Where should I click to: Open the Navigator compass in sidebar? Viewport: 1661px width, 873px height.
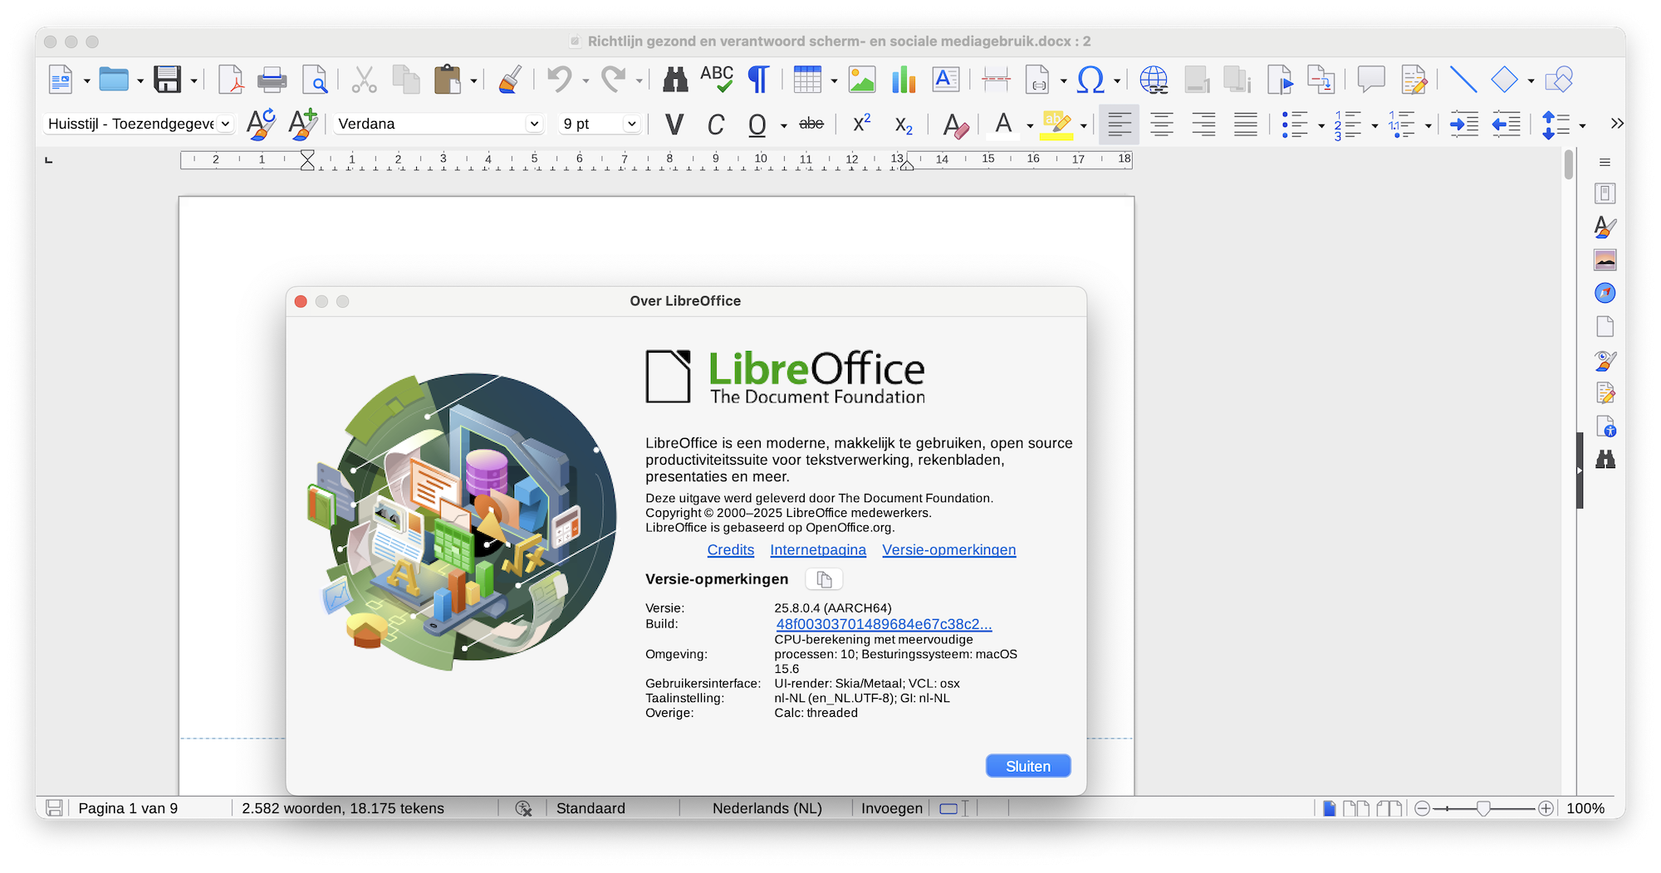[x=1605, y=293]
